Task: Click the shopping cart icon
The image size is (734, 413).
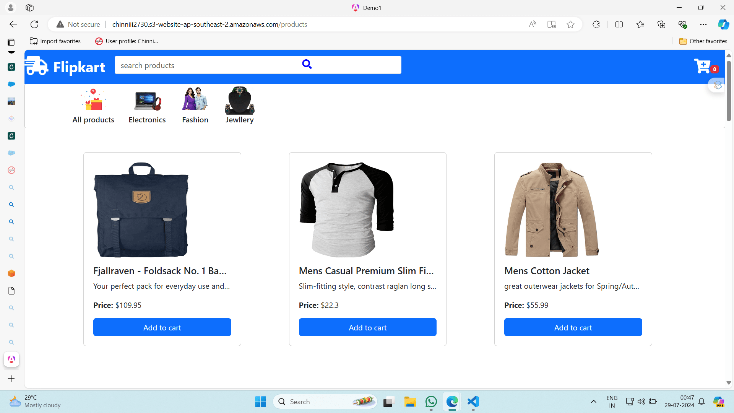Action: click(x=703, y=66)
